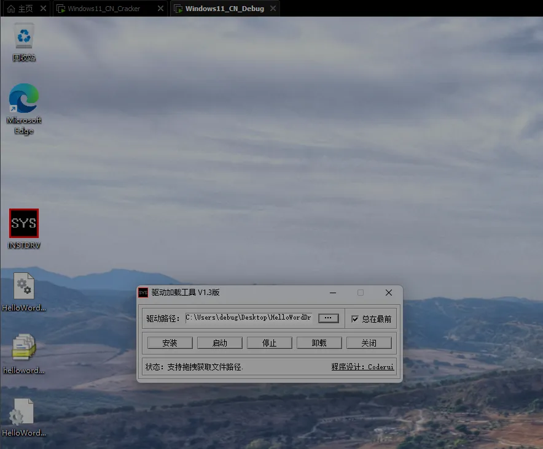Toggle the 总在最前 checkbox
543x449 pixels.
354,319
